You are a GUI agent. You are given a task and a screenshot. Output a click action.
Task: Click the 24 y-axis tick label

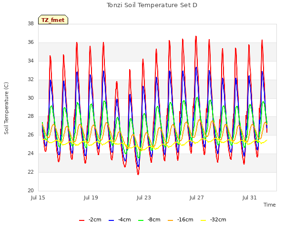pyautogui.click(x=30, y=154)
